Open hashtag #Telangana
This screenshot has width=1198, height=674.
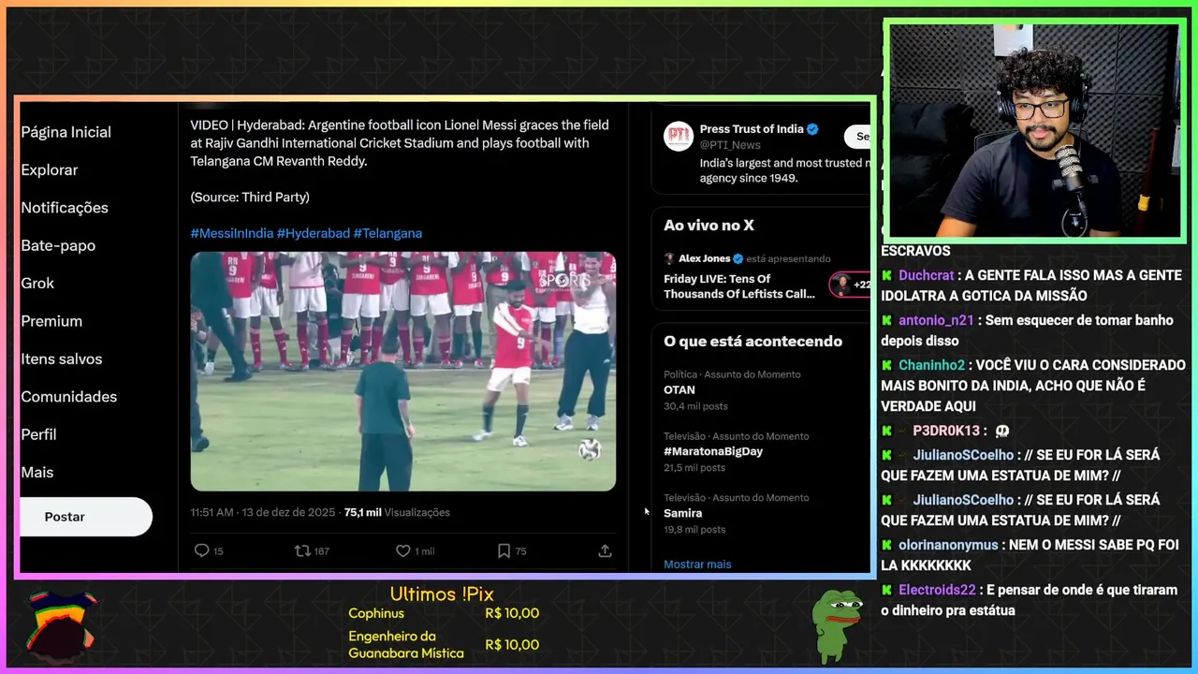click(387, 233)
